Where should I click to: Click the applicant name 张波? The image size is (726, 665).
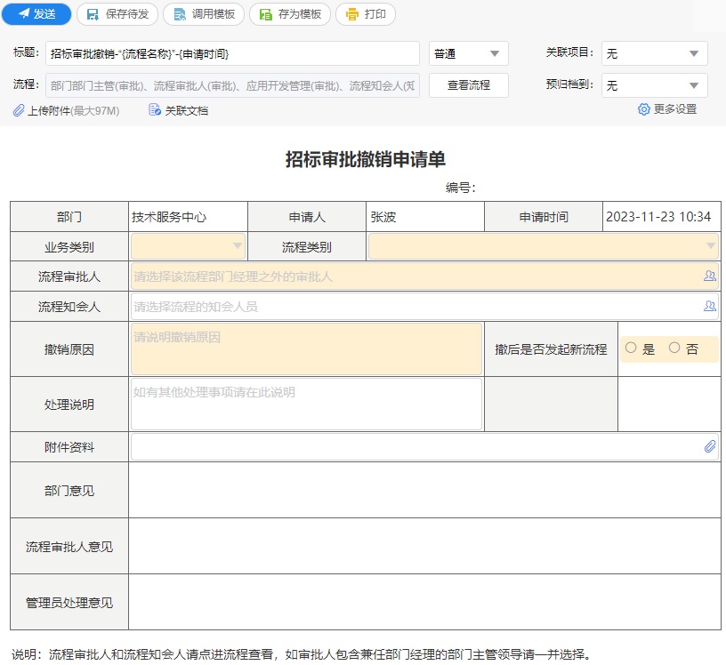383,217
